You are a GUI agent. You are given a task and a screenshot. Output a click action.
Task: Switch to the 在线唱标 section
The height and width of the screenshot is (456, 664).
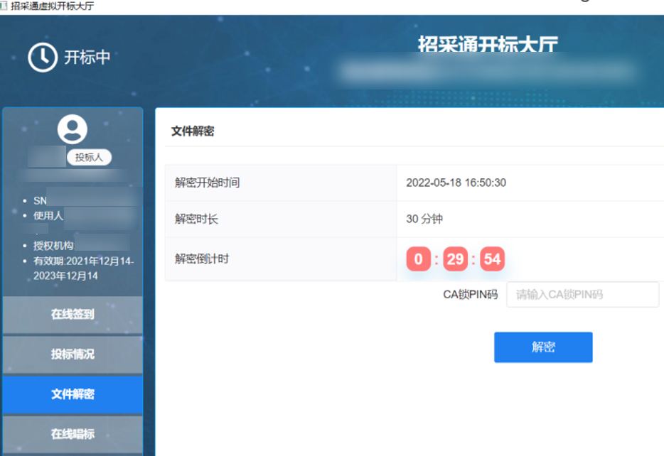click(73, 433)
